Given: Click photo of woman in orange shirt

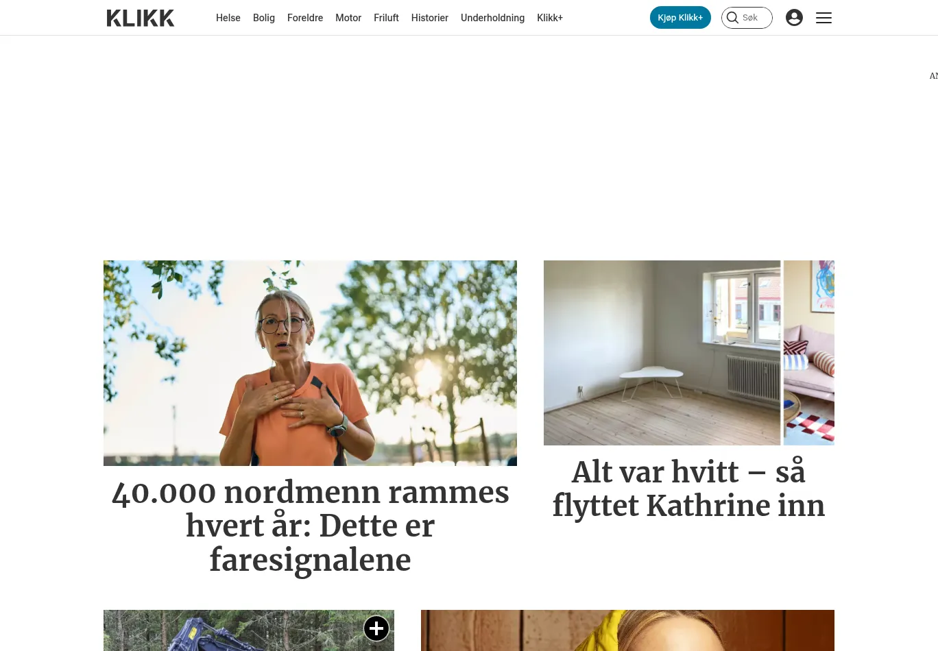Looking at the screenshot, I should pos(310,363).
